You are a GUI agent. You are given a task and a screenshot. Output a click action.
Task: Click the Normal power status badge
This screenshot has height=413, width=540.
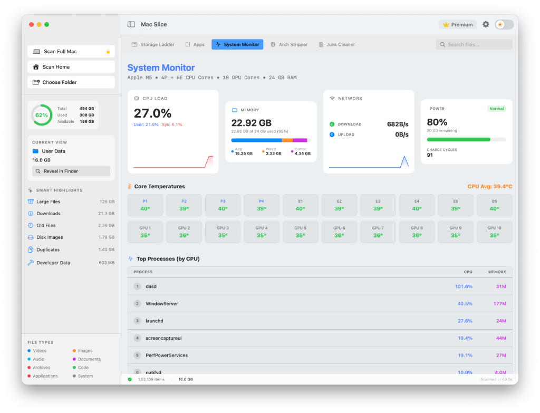point(497,109)
